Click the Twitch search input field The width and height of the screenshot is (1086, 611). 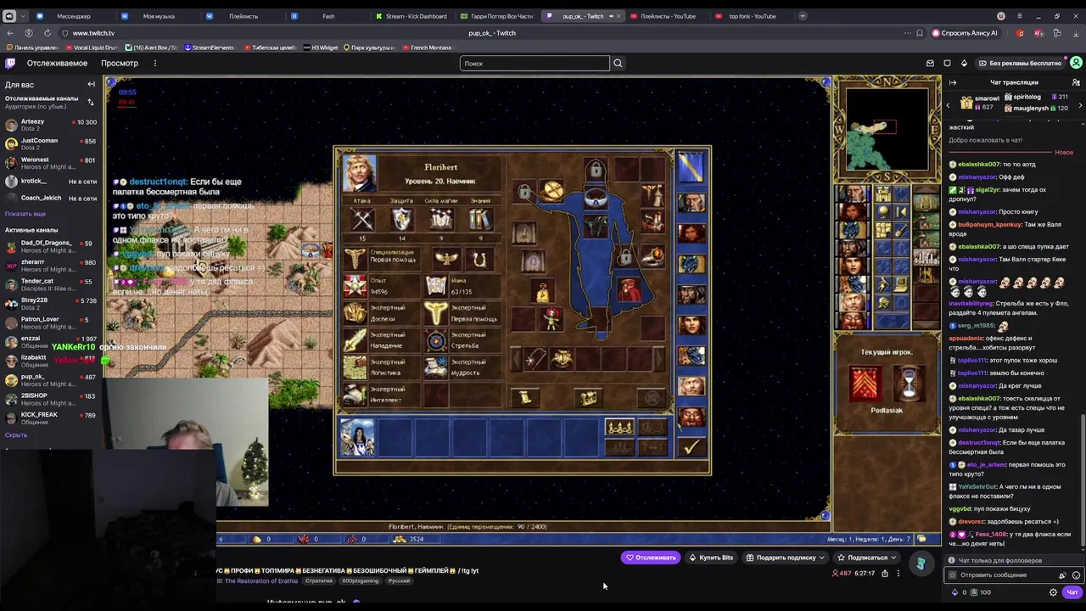[x=535, y=63]
